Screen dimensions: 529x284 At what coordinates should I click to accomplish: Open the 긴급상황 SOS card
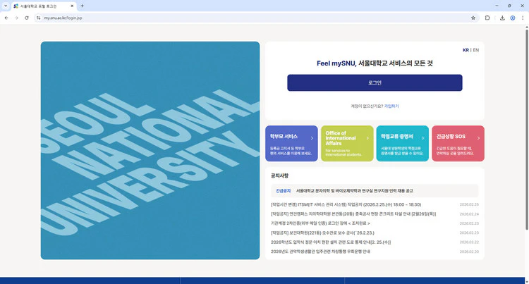pos(458,143)
